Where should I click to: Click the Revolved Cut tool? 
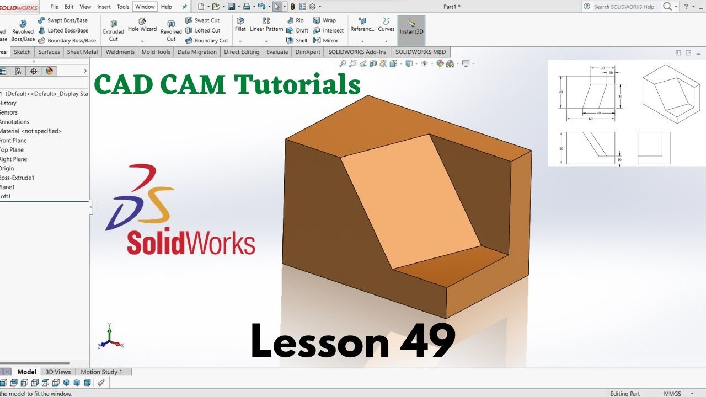pyautogui.click(x=171, y=31)
